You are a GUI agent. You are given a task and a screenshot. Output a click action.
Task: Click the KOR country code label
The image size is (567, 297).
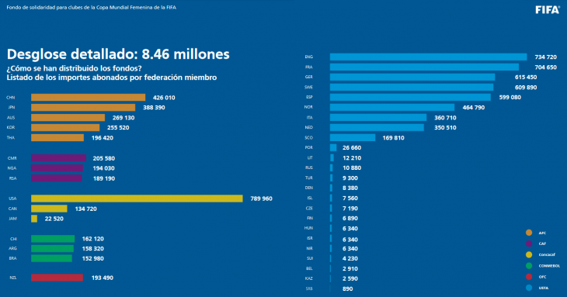[x=11, y=127]
